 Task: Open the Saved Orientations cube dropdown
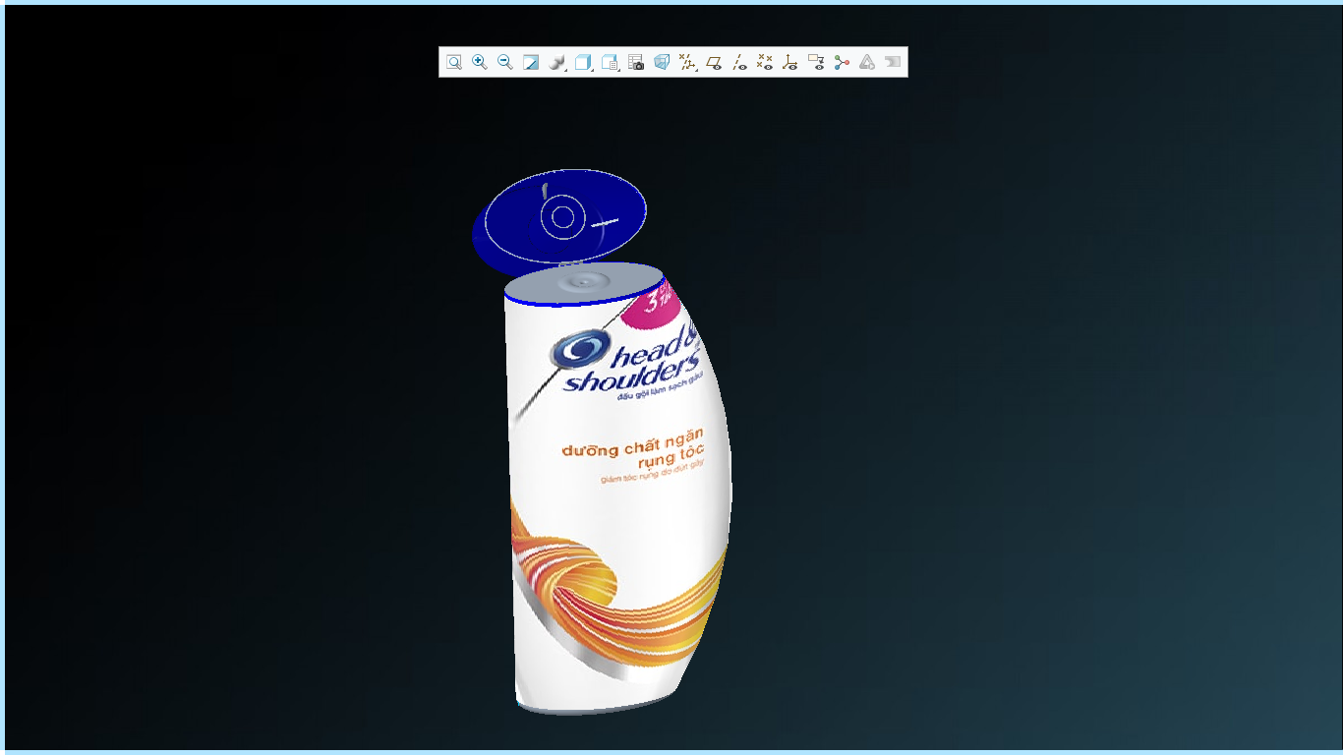584,62
